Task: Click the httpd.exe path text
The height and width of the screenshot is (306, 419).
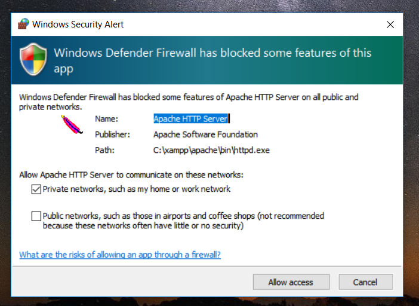Action: coord(211,151)
